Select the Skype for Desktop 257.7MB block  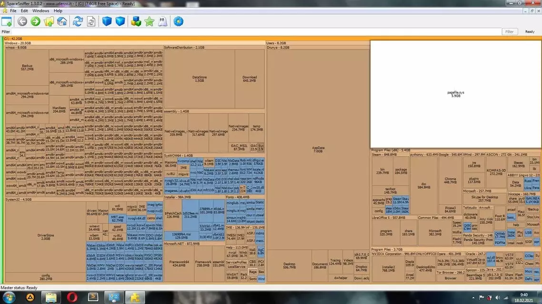coord(484,199)
